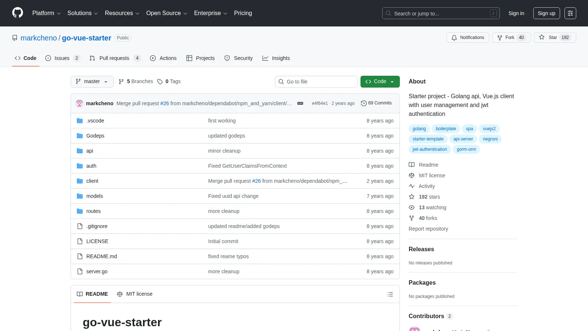588x331 pixels.
Task: Open the appearance settings icon in header
Action: click(x=570, y=13)
